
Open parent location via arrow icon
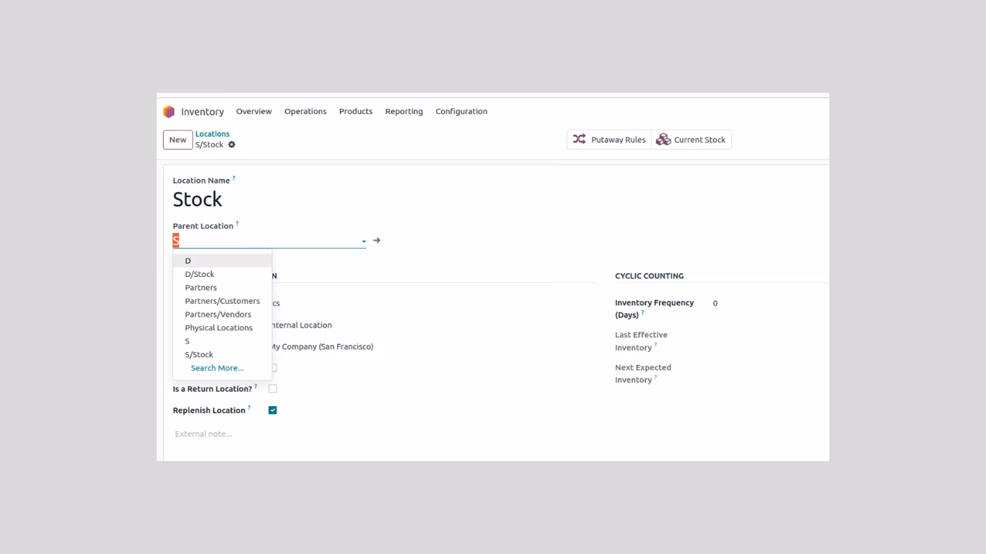[x=377, y=240]
